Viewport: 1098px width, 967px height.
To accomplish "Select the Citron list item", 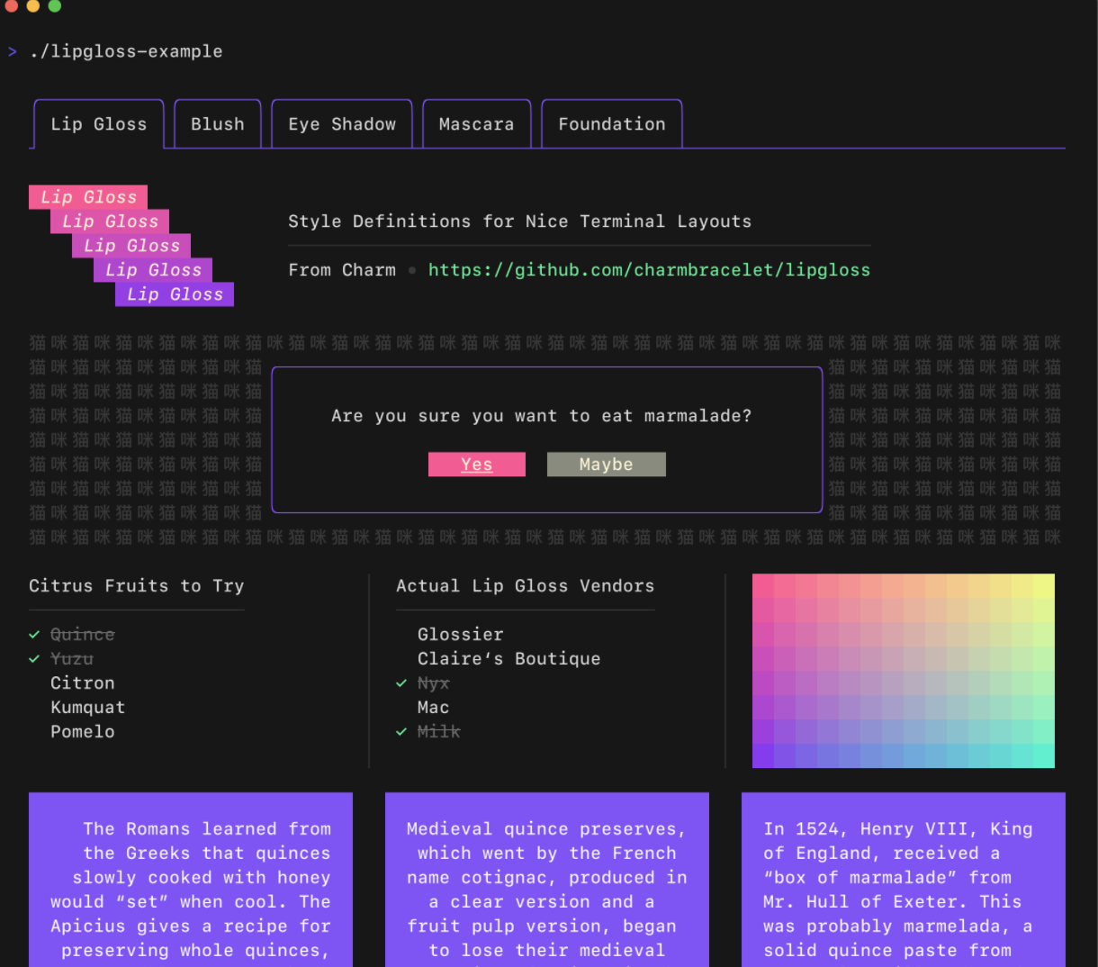I will [83, 683].
